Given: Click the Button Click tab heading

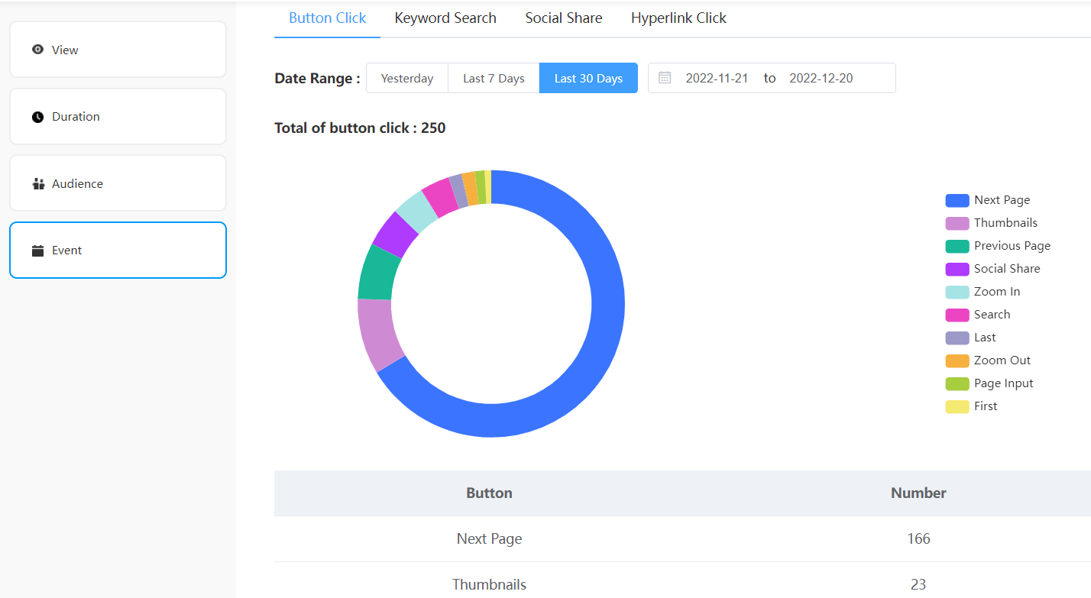Looking at the screenshot, I should [327, 18].
